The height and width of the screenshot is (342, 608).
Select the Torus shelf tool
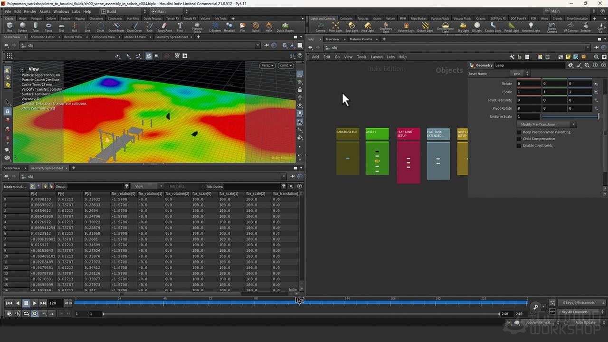48,27
